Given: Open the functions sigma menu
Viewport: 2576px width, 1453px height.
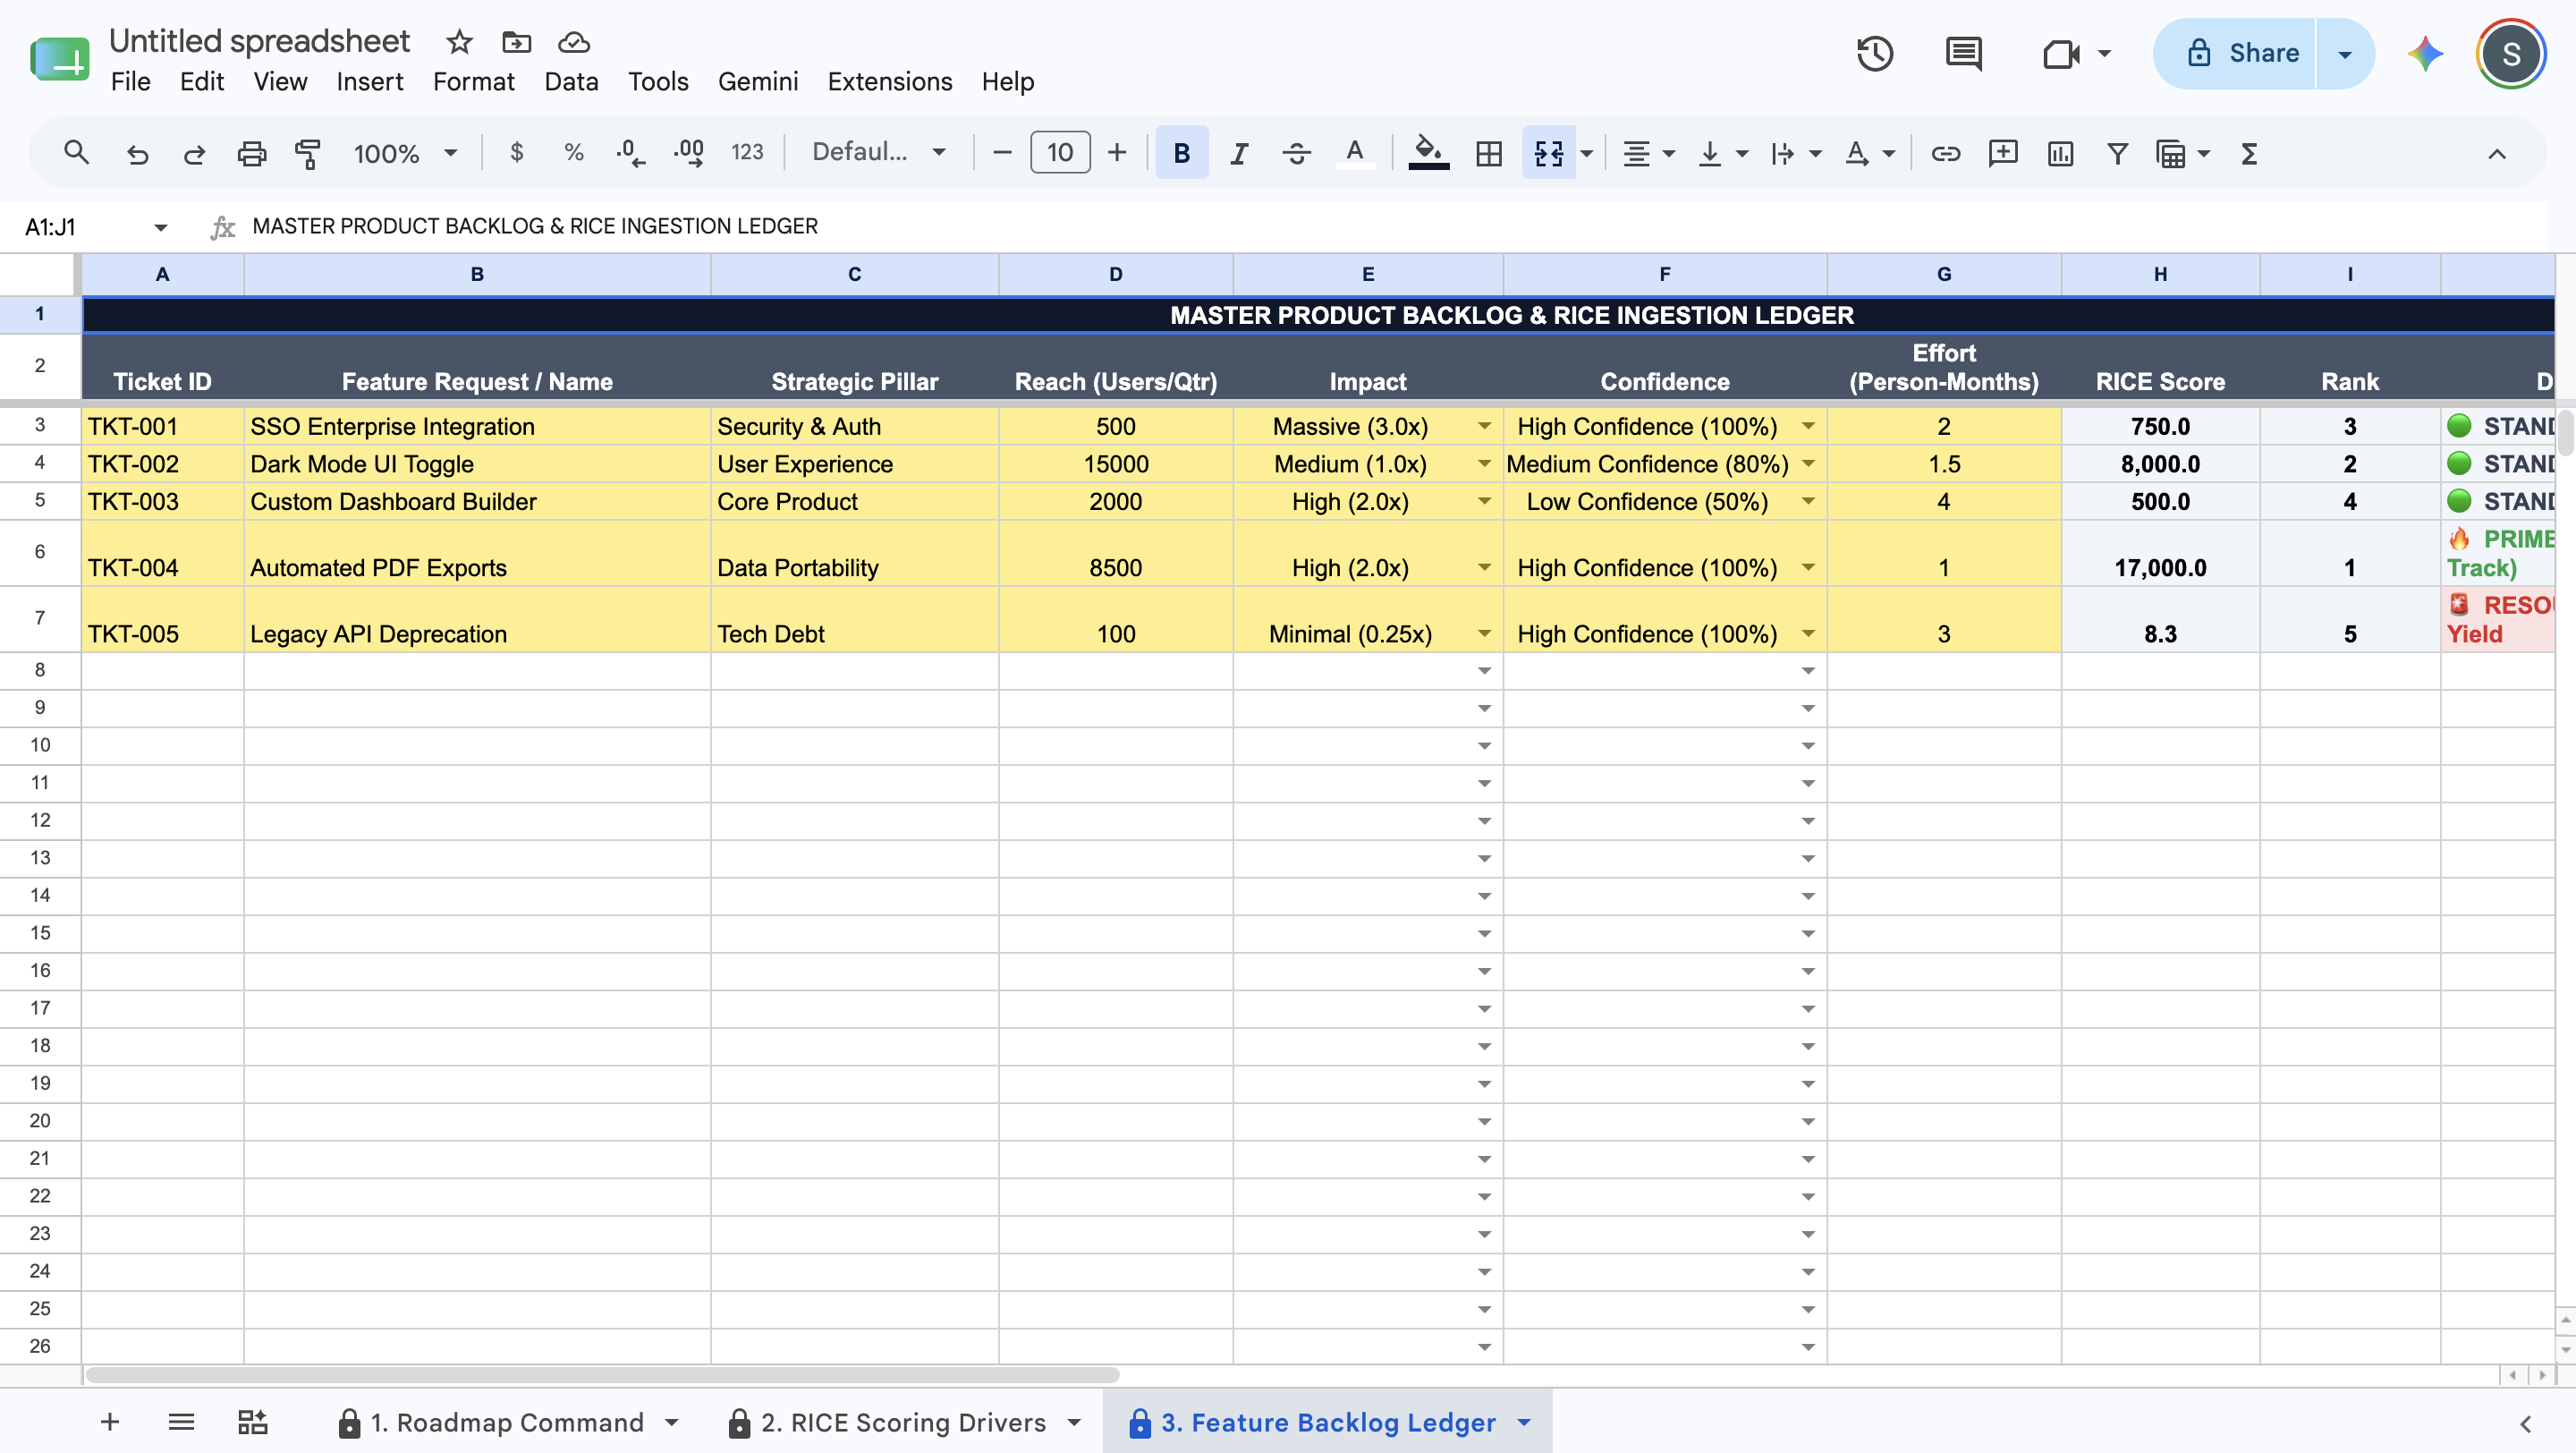Looking at the screenshot, I should click(x=2249, y=153).
